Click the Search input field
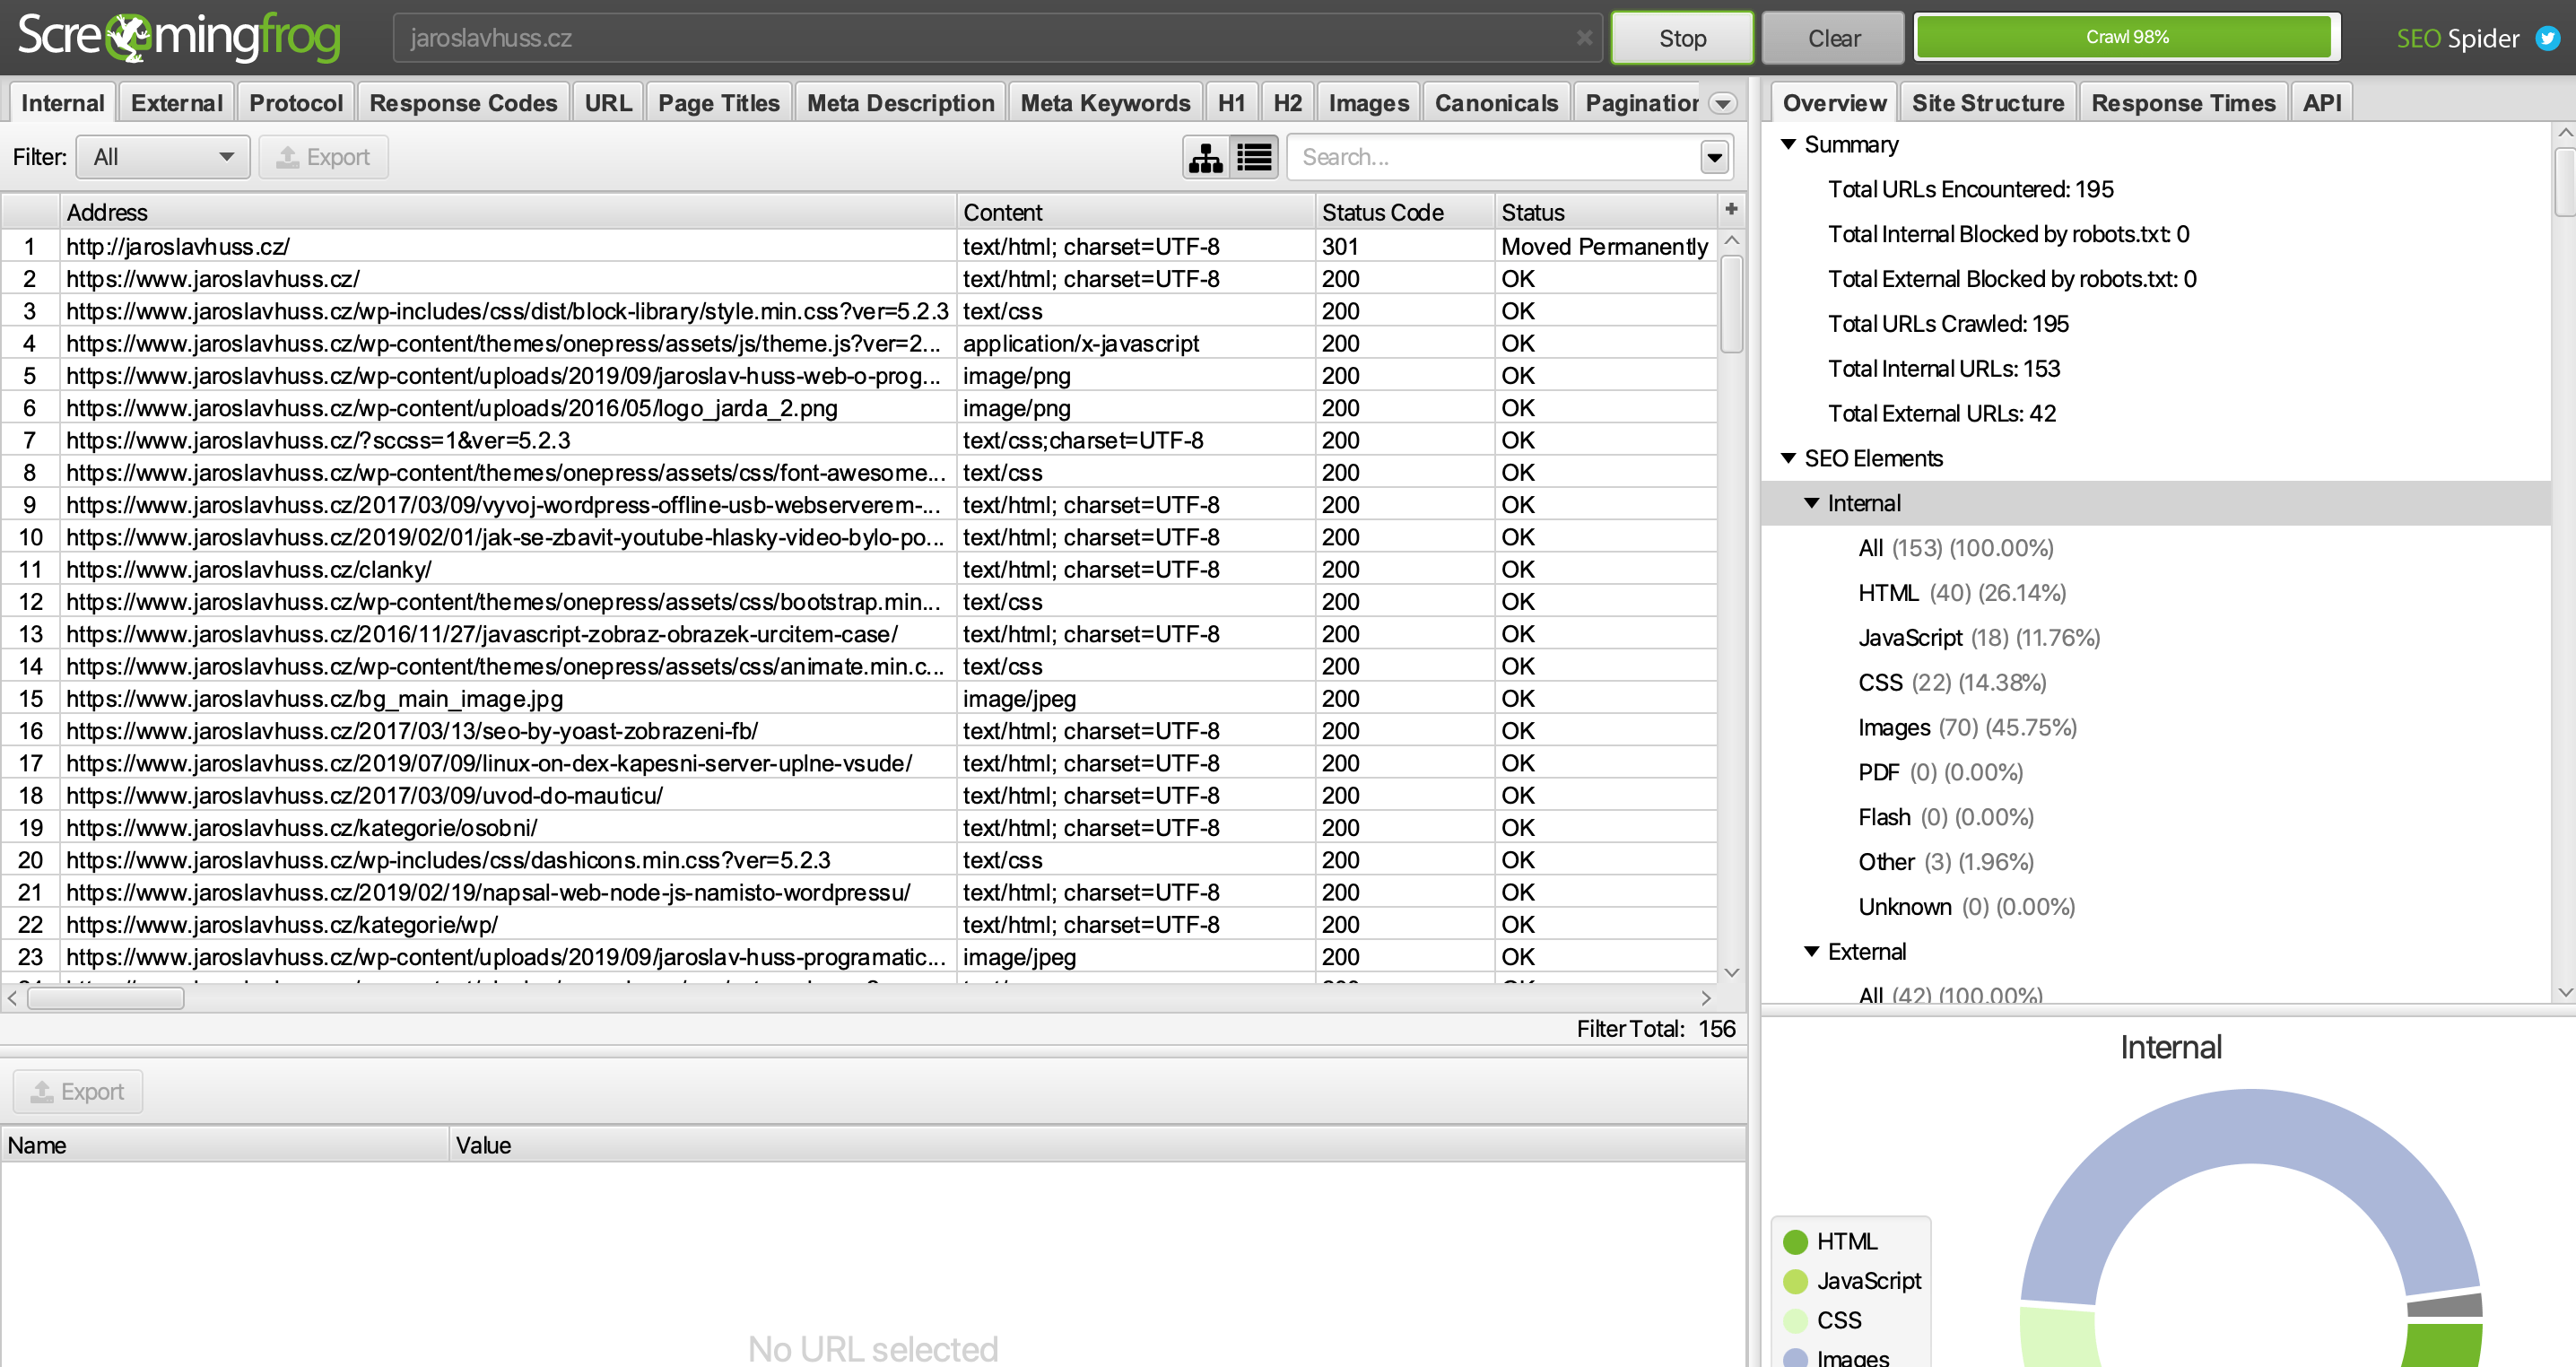Screen dimensions: 2576x1367 click(1490, 157)
